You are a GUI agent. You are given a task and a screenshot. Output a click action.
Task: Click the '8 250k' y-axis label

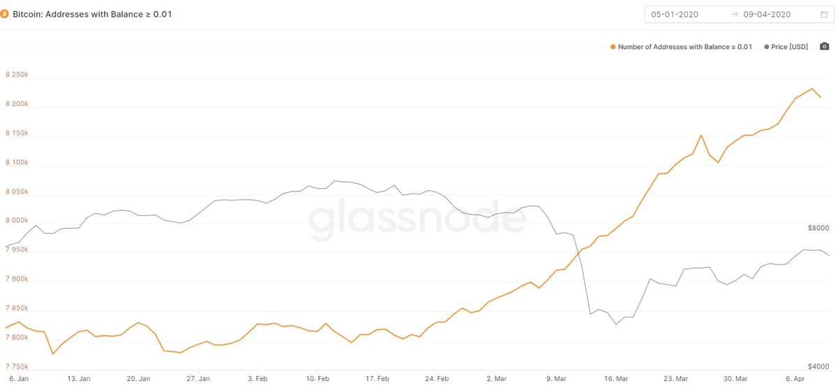pyautogui.click(x=17, y=75)
